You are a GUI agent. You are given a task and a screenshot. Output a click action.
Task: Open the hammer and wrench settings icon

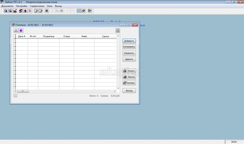[x=84, y=11]
